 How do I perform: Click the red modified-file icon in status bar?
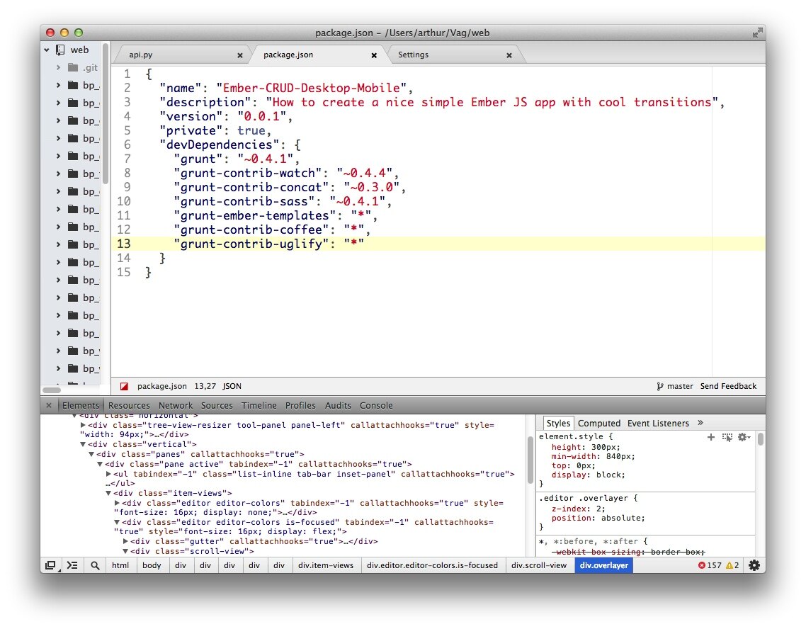124,387
